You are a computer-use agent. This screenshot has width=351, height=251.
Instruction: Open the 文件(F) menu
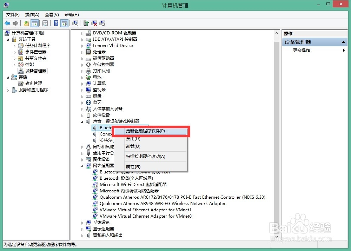coord(13,14)
